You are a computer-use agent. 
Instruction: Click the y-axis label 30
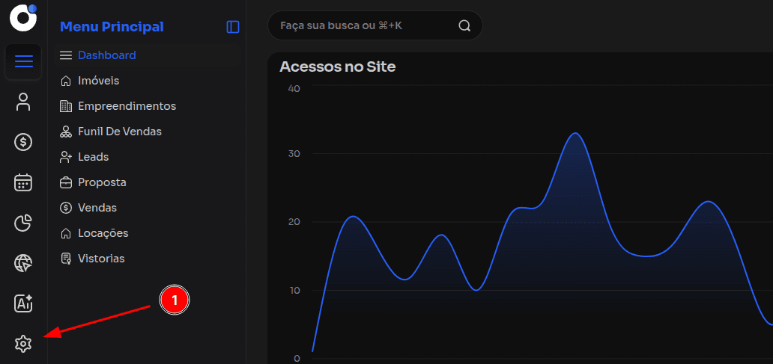294,154
